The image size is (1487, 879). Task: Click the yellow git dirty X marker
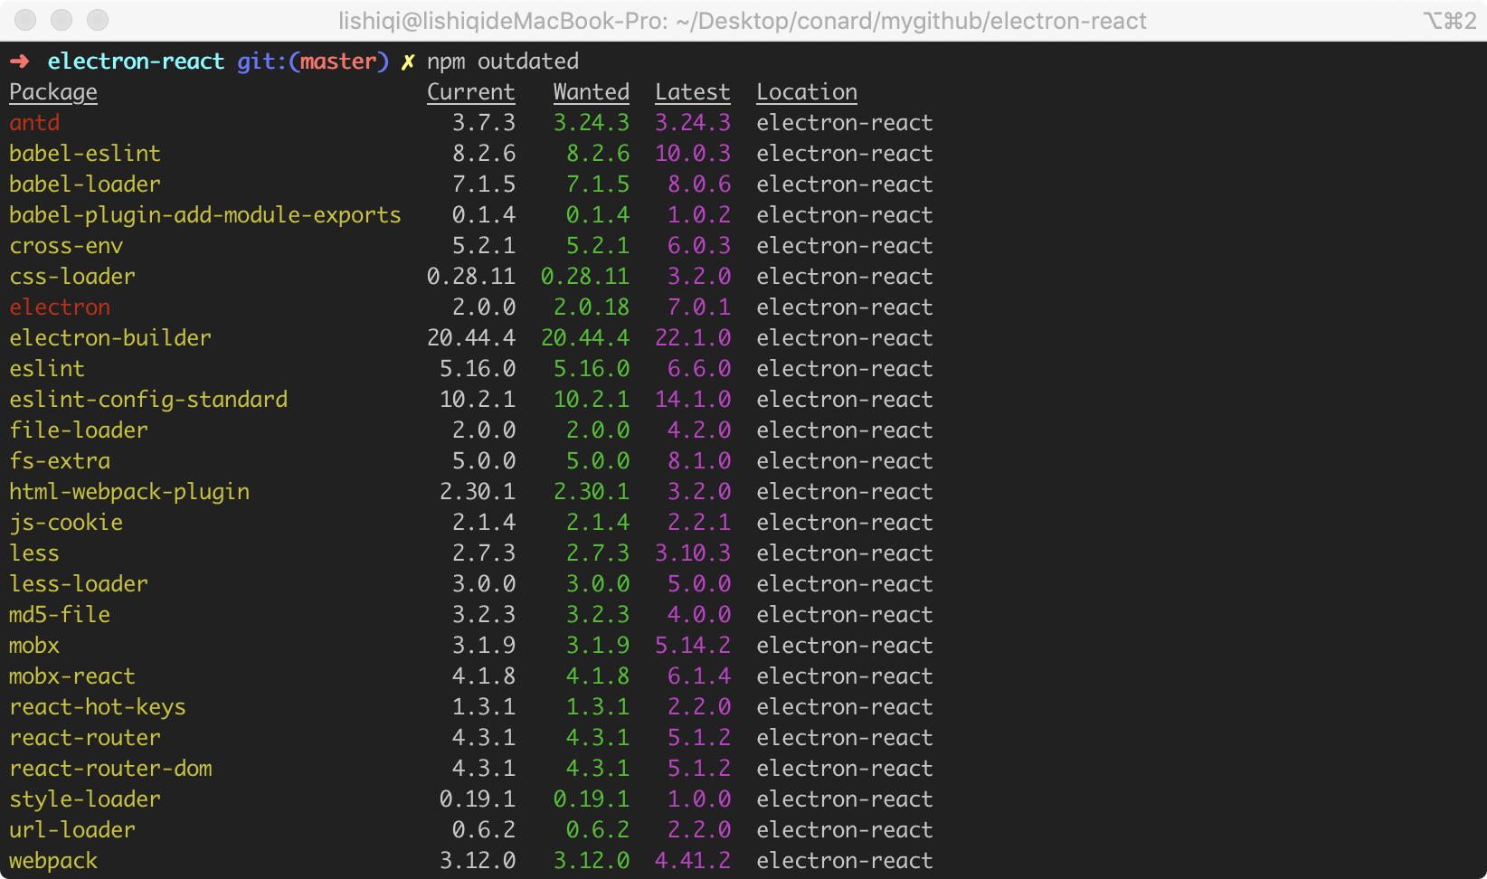point(408,61)
